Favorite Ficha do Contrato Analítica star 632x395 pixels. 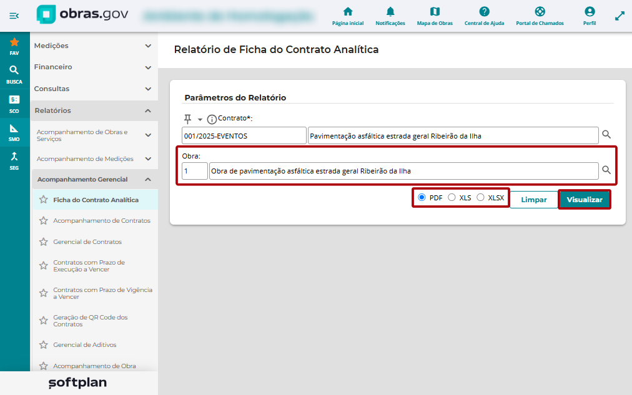tap(44, 199)
